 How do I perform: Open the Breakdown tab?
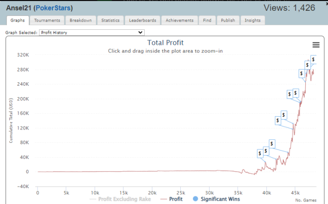pos(80,21)
